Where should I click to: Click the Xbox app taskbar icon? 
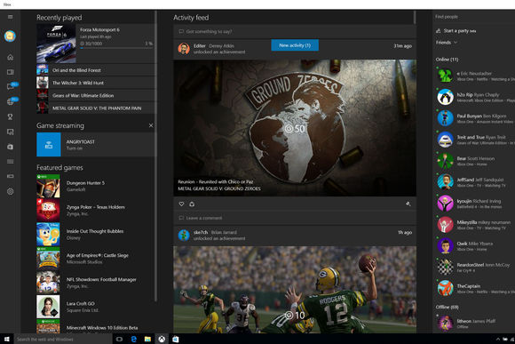click(162, 339)
